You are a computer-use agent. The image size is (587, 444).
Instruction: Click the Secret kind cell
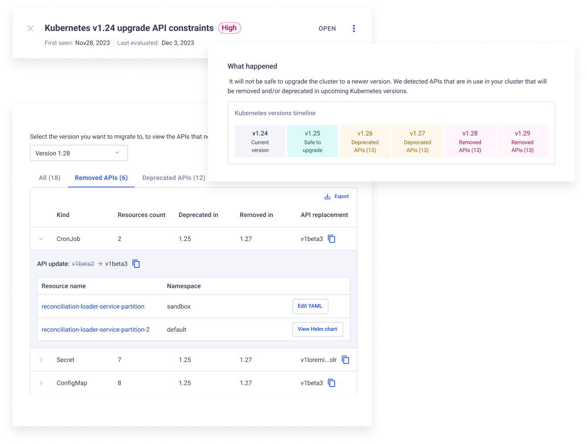pos(65,360)
